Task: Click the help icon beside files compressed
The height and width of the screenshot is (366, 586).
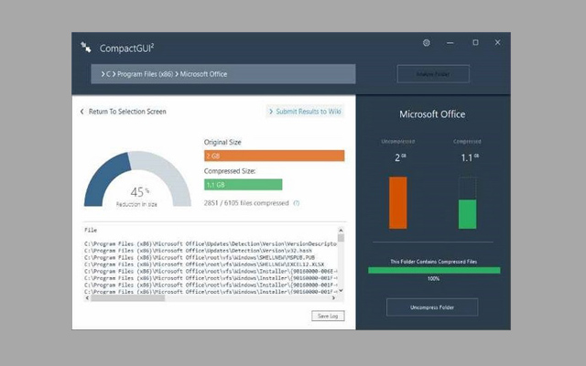Action: (x=296, y=202)
